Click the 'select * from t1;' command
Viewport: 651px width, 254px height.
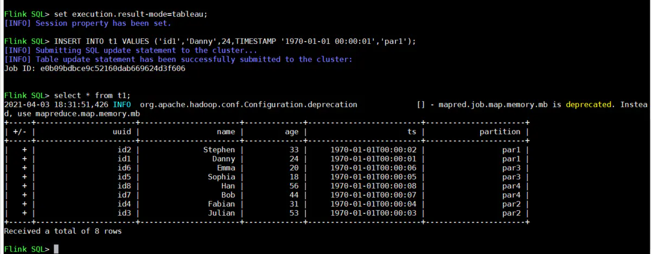point(92,95)
